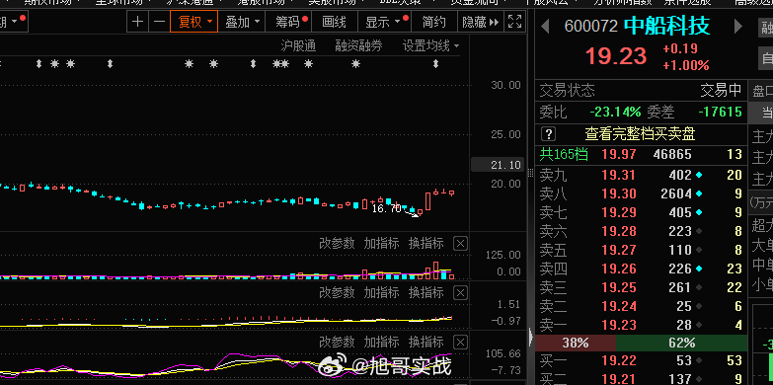
Task: Click the dotted splitter grip beside the chart
Action: 531,173
